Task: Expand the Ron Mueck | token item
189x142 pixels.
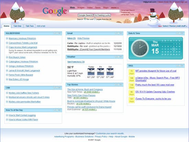Action: click(x=7, y=57)
